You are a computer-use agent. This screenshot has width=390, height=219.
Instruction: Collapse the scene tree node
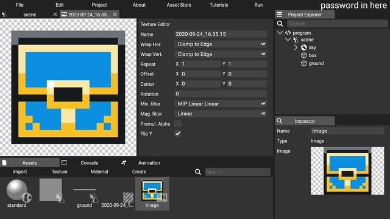pos(288,40)
